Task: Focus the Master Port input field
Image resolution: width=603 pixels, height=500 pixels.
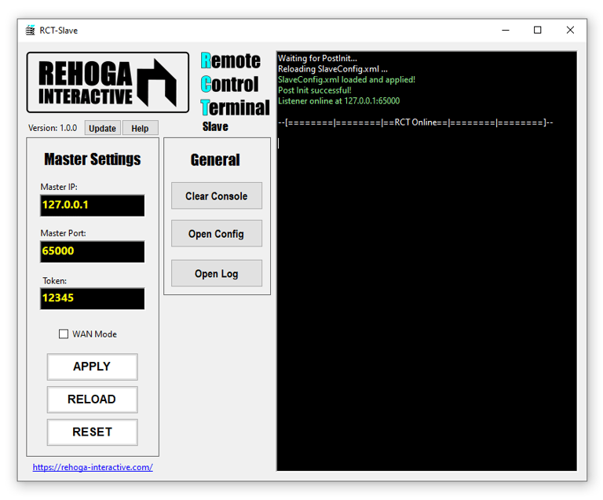Action: click(93, 252)
